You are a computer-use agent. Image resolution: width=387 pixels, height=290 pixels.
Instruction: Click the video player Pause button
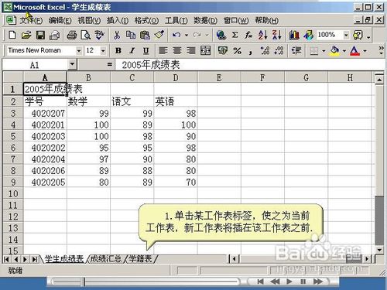303,281
